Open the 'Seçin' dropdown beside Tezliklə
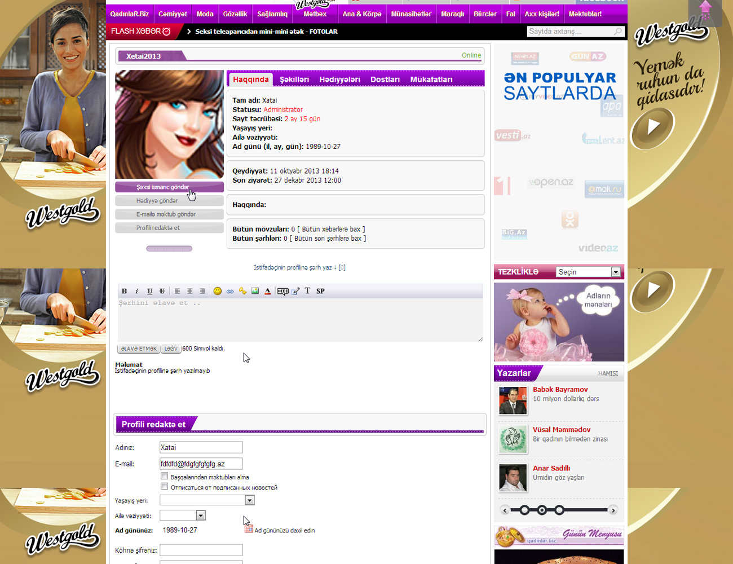The width and height of the screenshot is (733, 564). (x=615, y=272)
